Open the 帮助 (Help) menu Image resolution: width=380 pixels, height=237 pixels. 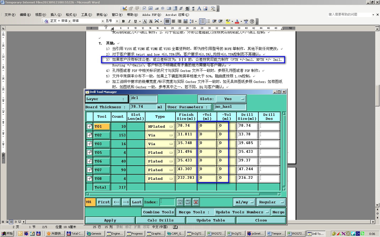(x=132, y=15)
